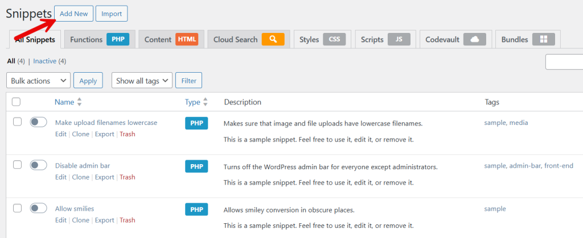Click Trash under Allow smilies
583x238 pixels.
[127, 220]
